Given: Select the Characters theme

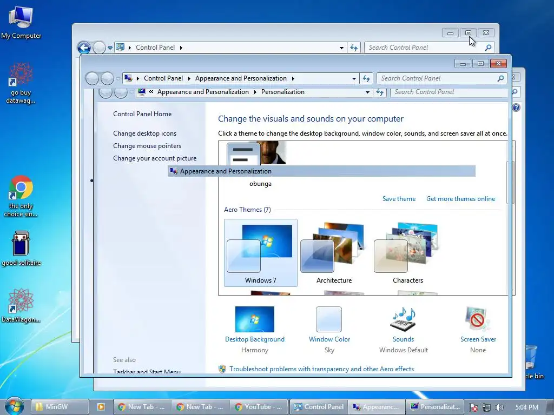Looking at the screenshot, I should [408, 253].
